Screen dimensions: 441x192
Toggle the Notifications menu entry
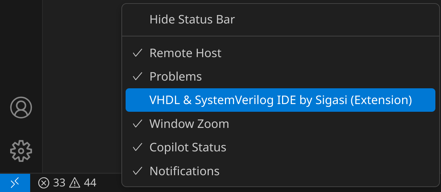tap(184, 171)
